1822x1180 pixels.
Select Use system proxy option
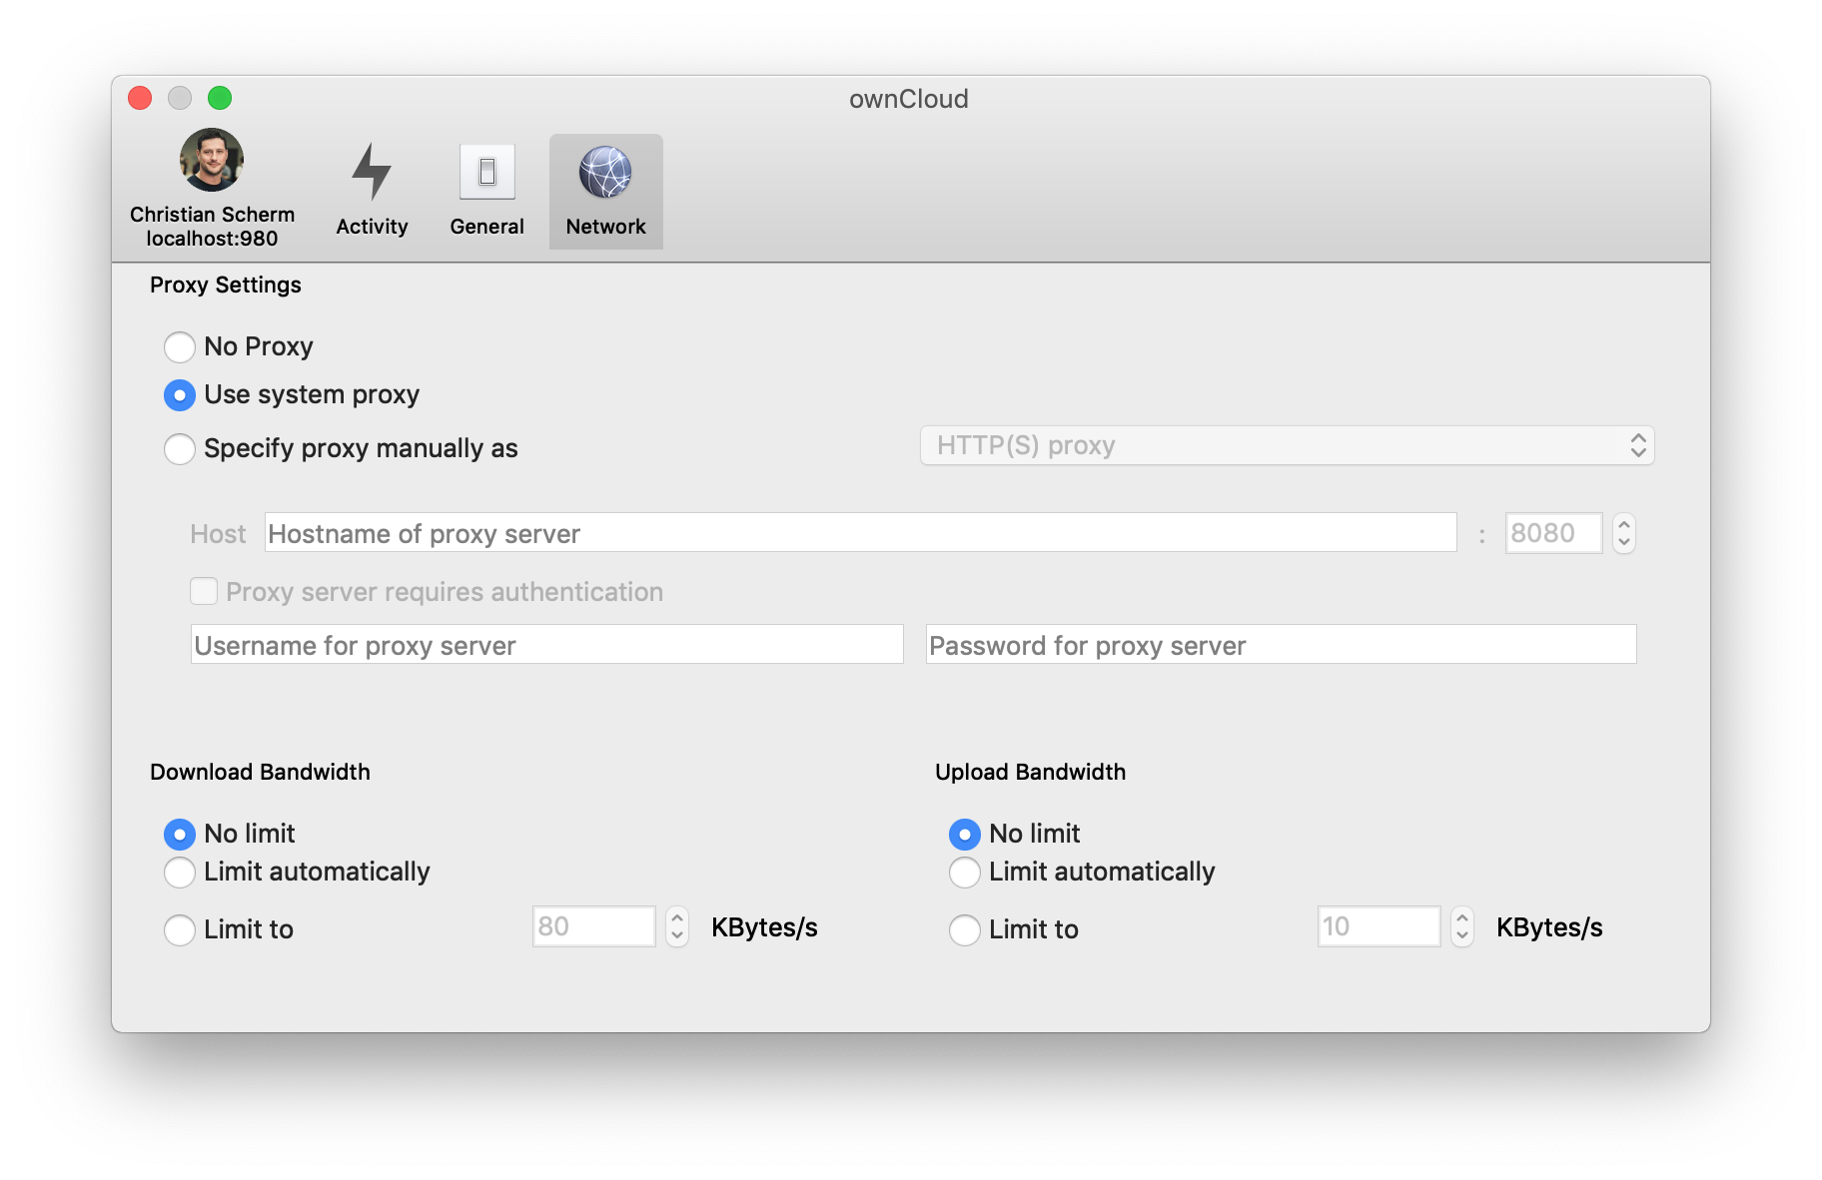180,395
